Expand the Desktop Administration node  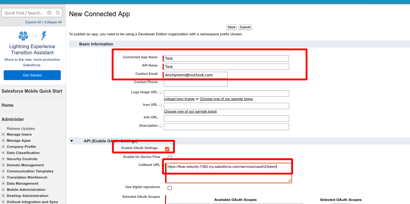3,196
